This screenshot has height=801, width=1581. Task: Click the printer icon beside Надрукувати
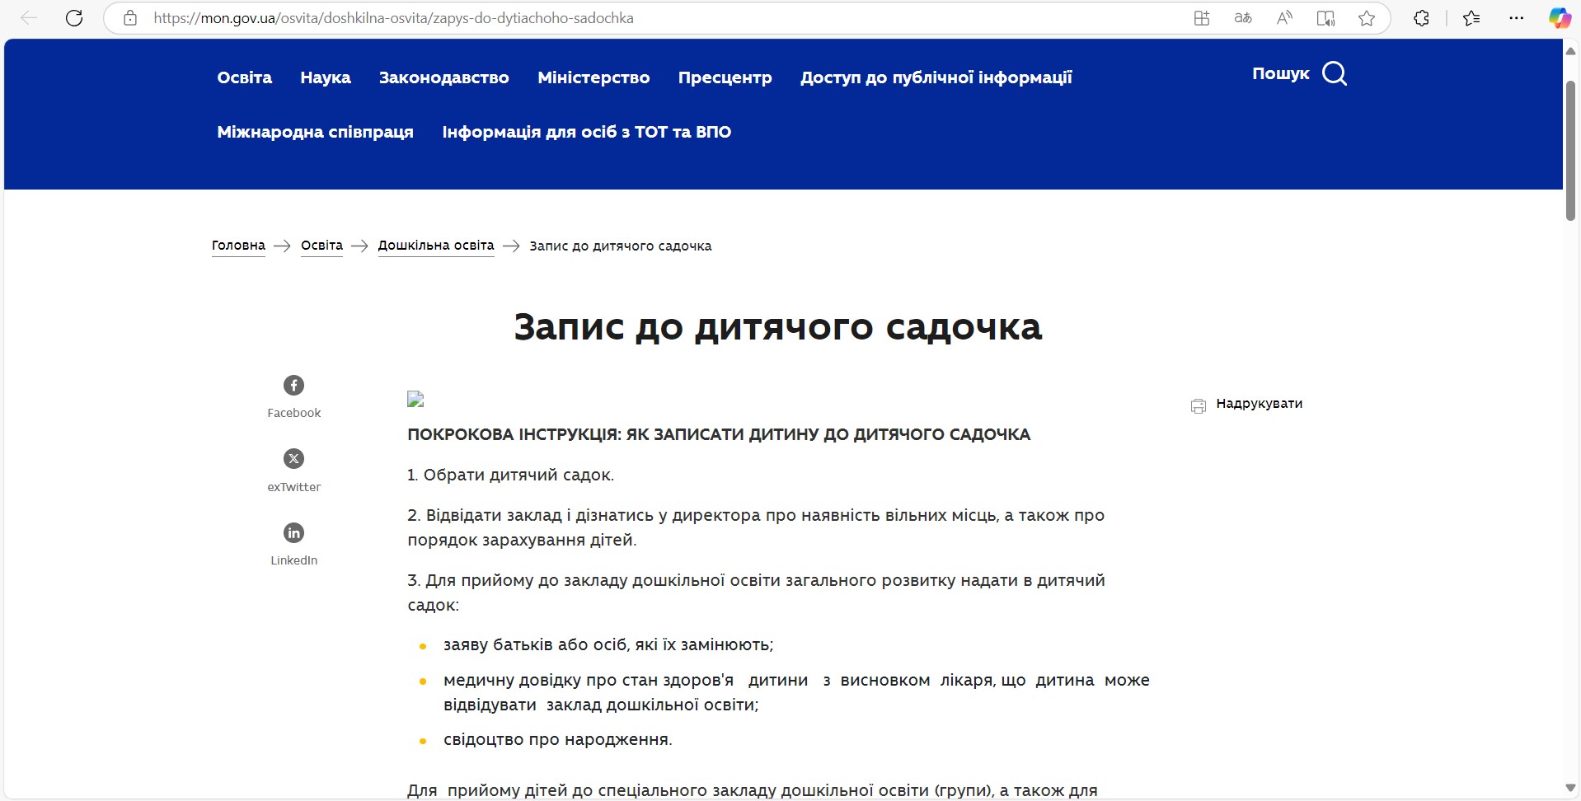(x=1198, y=405)
